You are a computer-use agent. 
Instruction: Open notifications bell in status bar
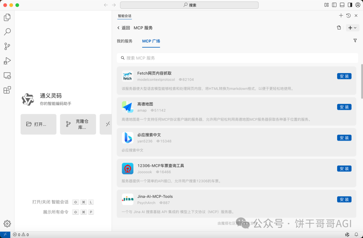pos(356,235)
